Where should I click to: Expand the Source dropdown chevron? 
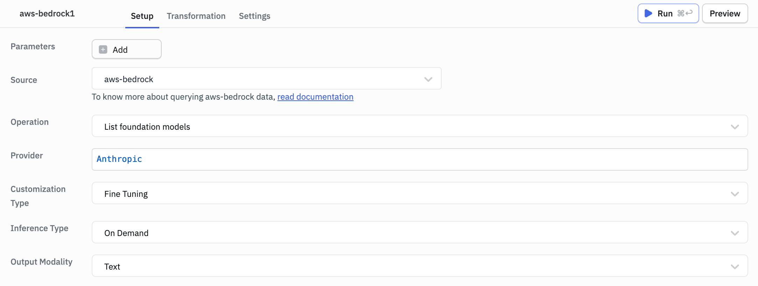428,79
